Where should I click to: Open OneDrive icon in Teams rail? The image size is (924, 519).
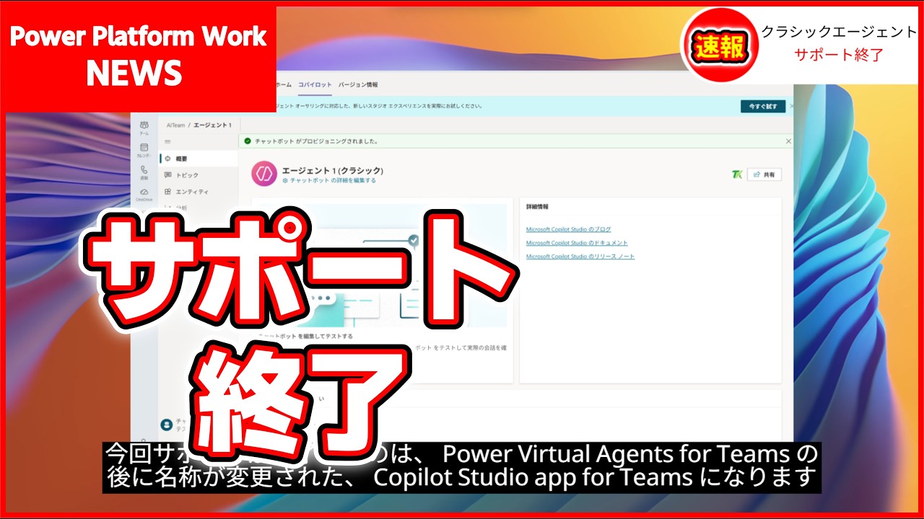click(144, 194)
